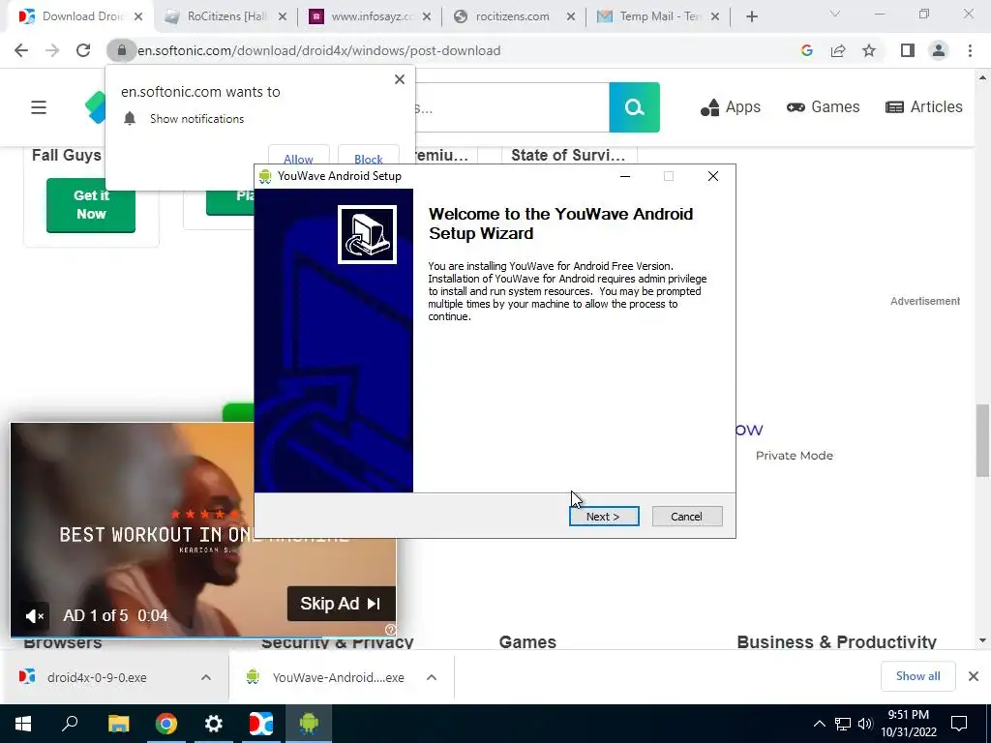The height and width of the screenshot is (743, 991).
Task: Allow notifications from en.softonic.com
Action: (298, 160)
